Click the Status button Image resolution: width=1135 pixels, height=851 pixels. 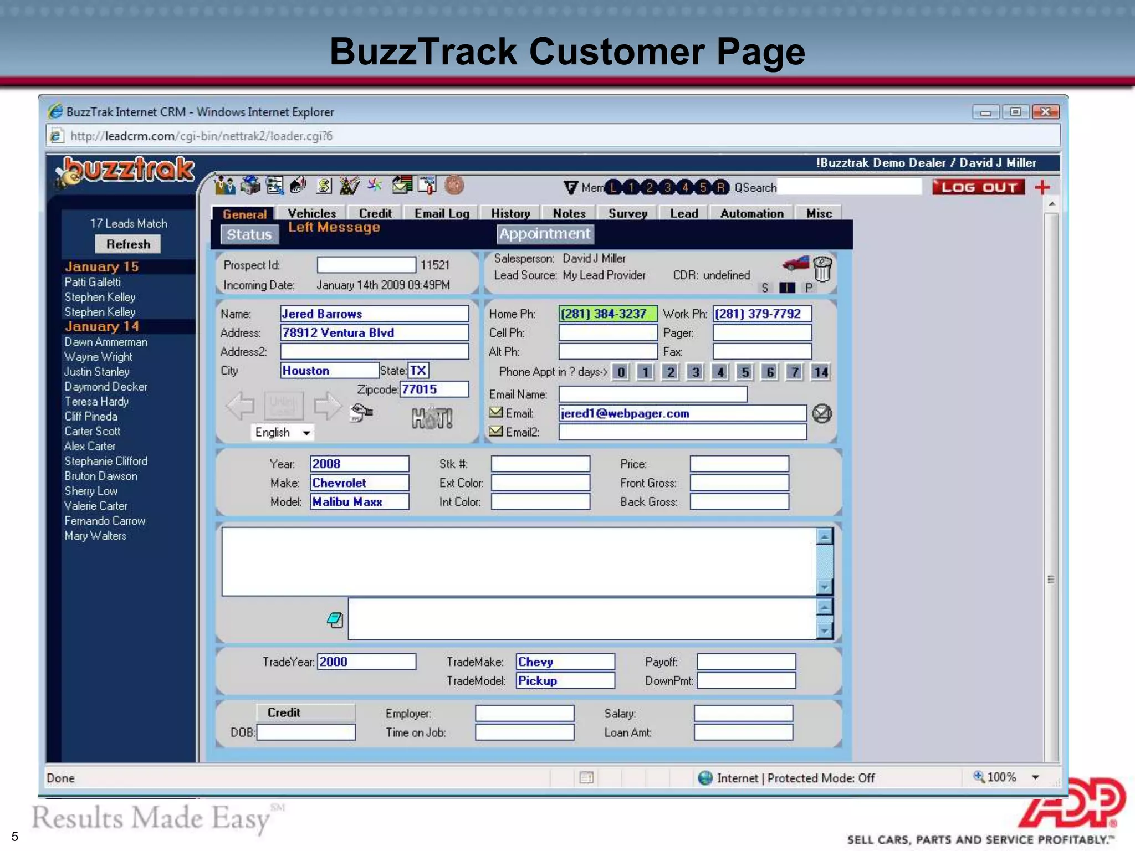click(x=249, y=234)
